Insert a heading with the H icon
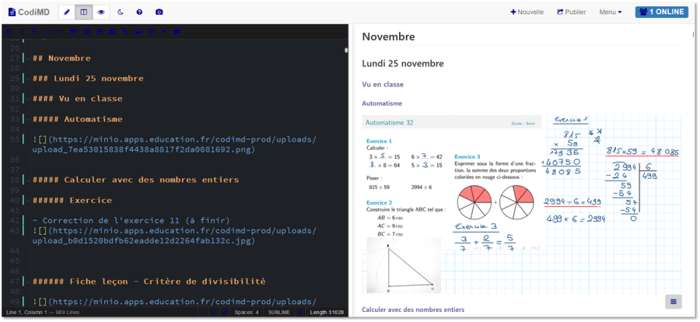 (47, 32)
